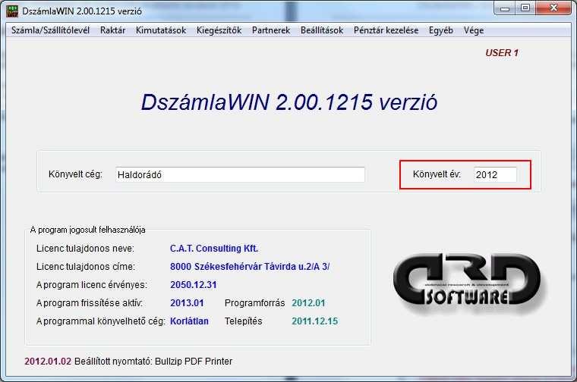Open the Kimutatások menu
Screen dimensions: 577x382
pyautogui.click(x=161, y=30)
